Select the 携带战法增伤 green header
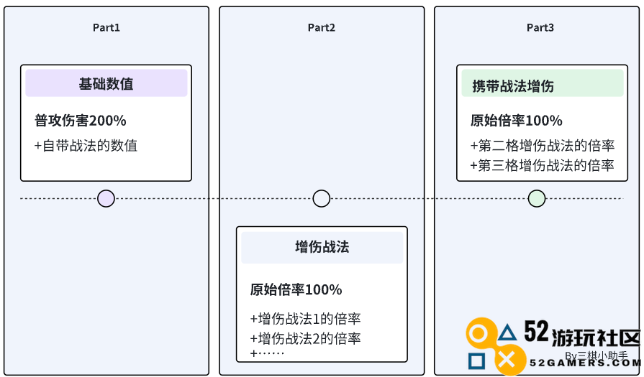This screenshot has height=377, width=644. point(542,83)
